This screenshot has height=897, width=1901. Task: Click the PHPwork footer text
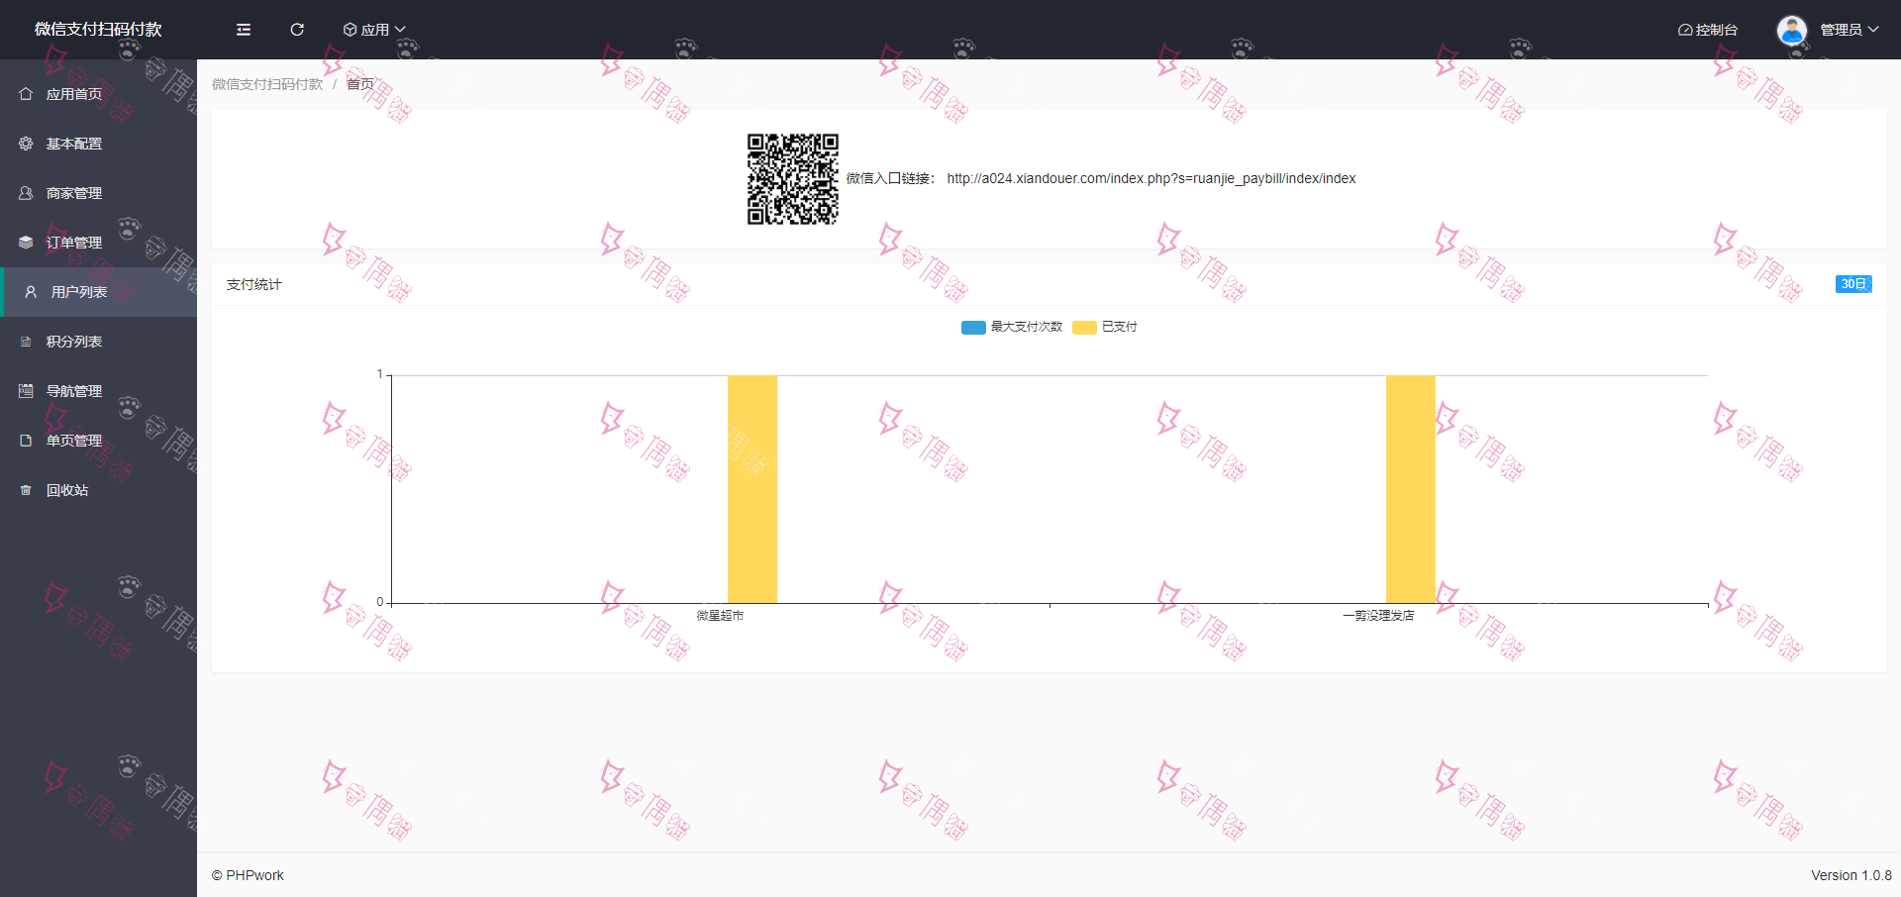click(x=248, y=875)
